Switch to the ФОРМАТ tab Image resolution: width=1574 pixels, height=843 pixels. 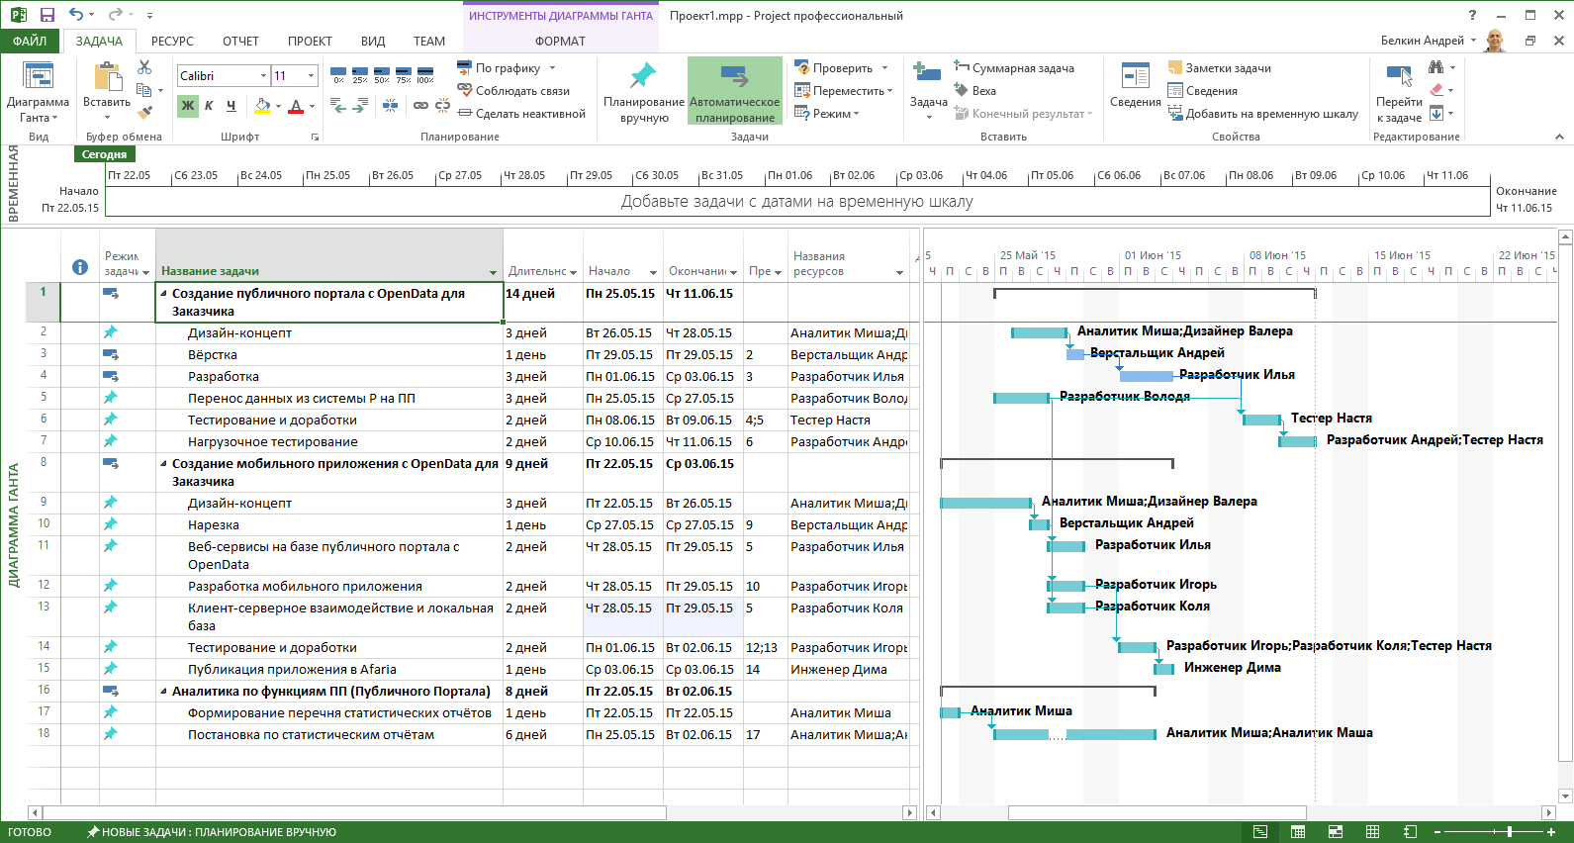pyautogui.click(x=560, y=41)
